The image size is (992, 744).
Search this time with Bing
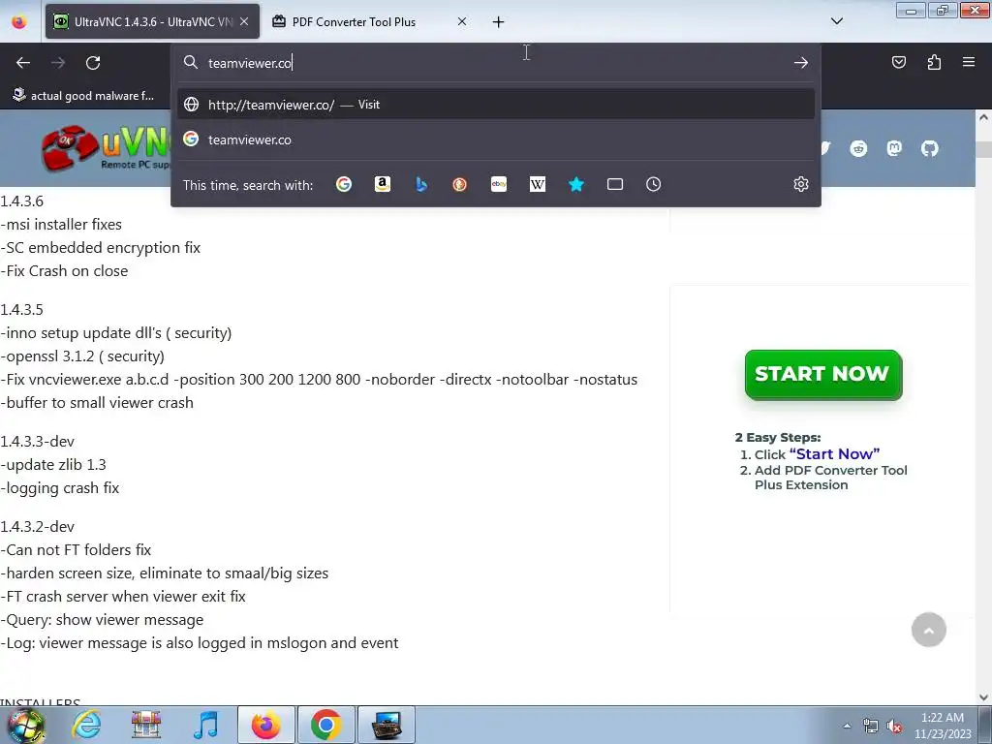[421, 184]
